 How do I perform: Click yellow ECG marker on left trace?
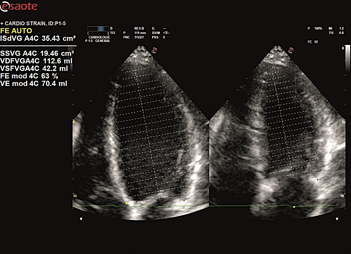click(x=126, y=203)
